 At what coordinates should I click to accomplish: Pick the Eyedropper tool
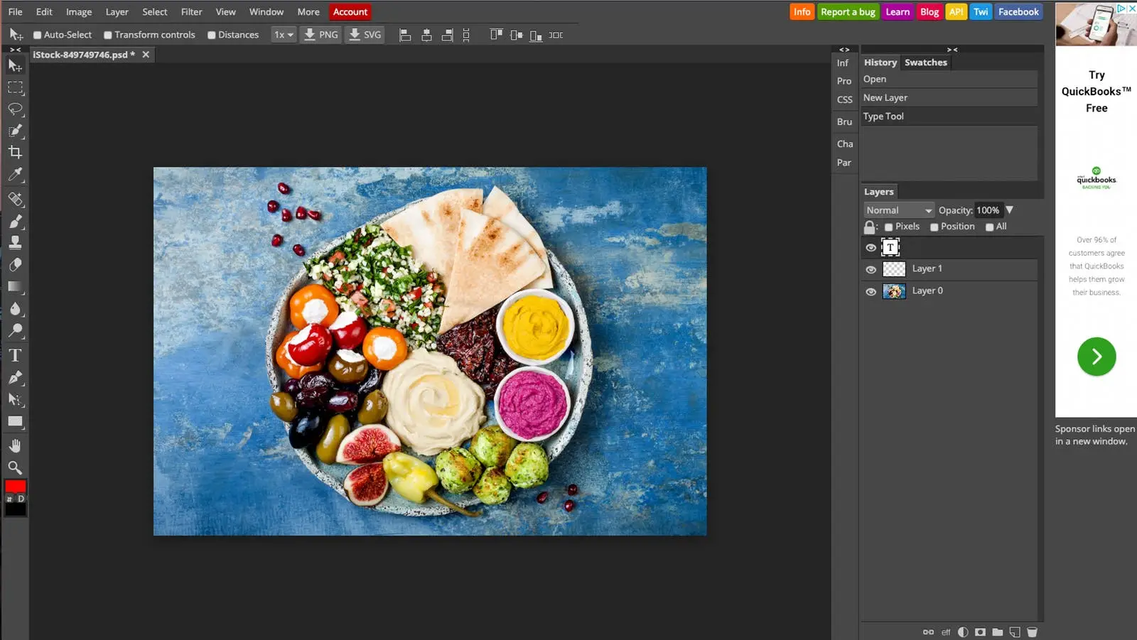coord(16,174)
